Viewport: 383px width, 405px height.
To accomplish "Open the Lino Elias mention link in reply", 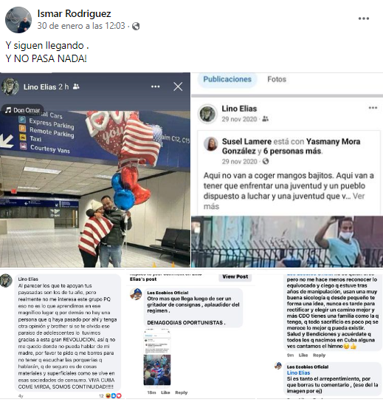I will click(x=298, y=372).
